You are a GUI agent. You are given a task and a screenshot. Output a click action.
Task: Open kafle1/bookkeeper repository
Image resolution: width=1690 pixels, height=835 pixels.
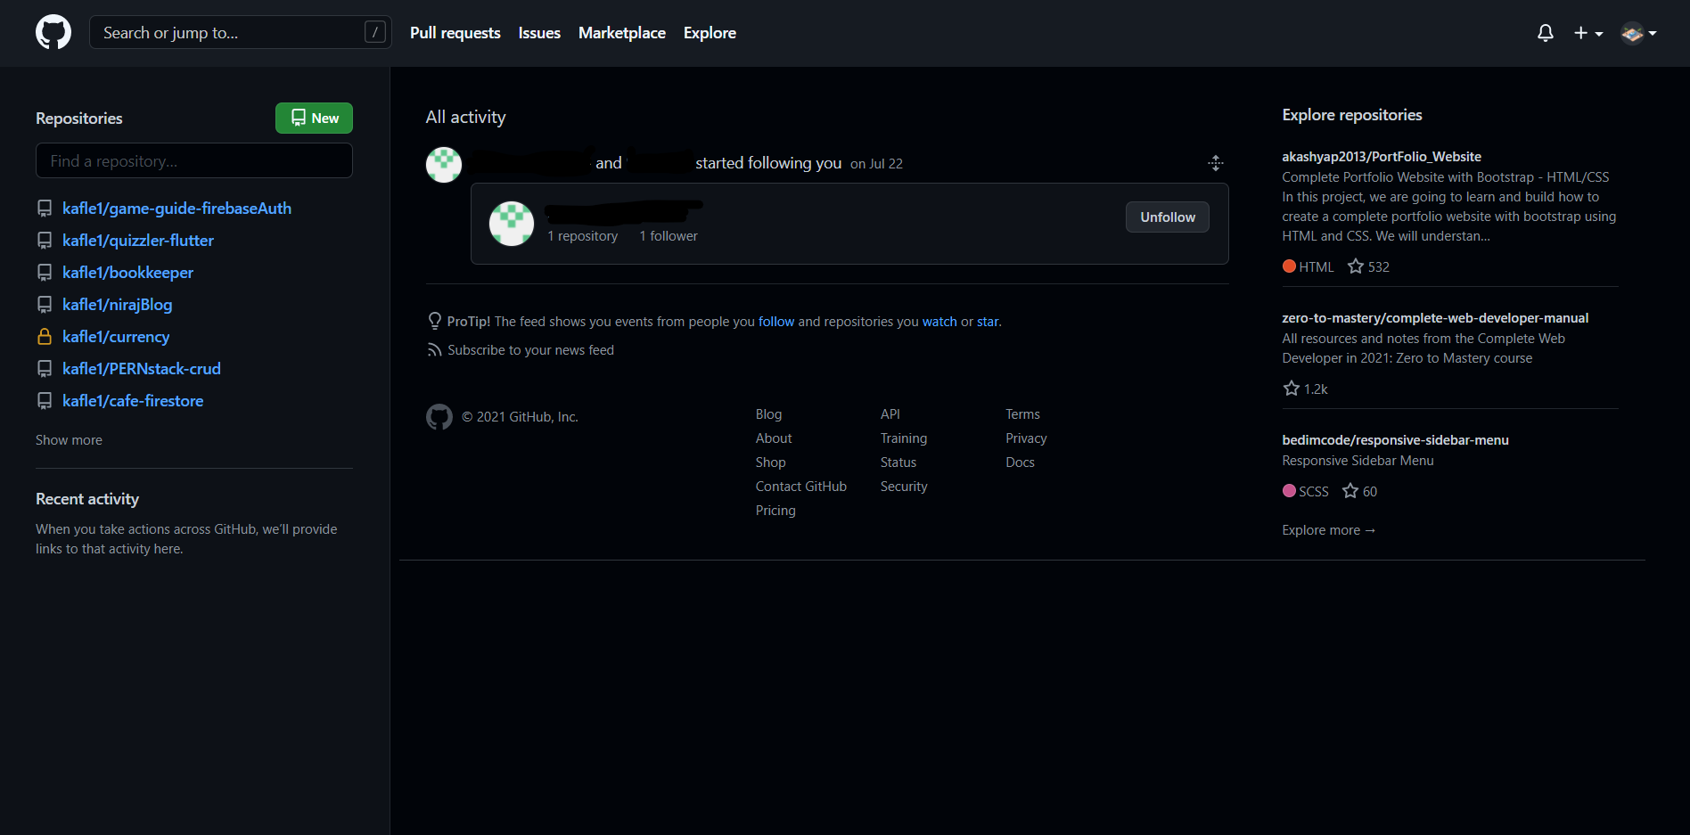coord(127,273)
